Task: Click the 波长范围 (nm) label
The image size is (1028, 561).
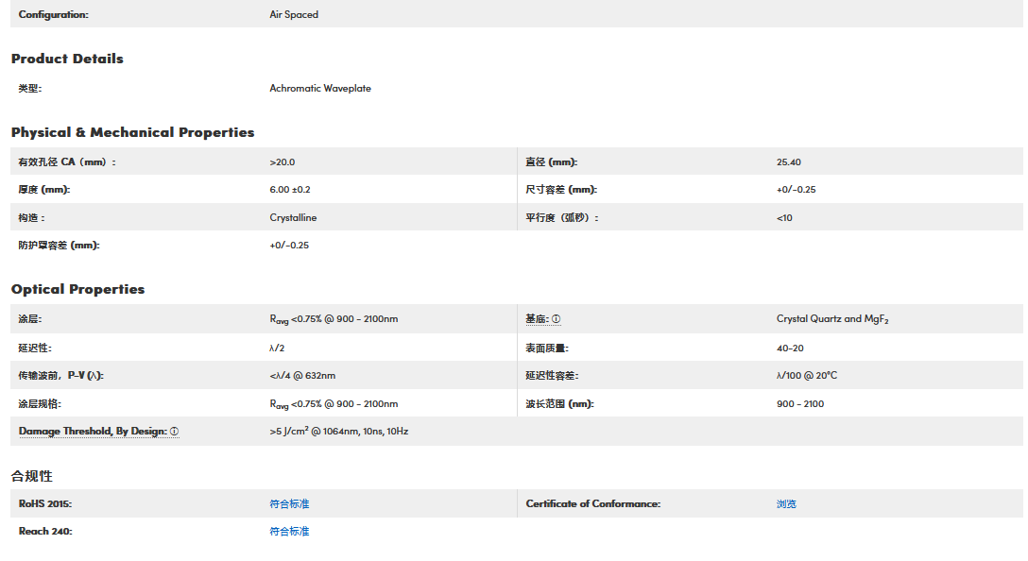Action: point(559,404)
